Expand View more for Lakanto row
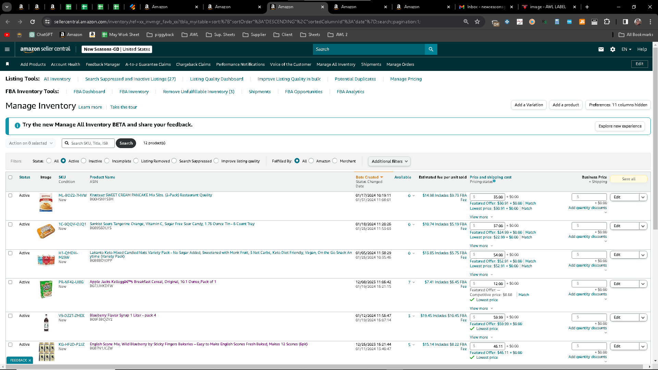This screenshot has height=370, width=658. (481, 275)
